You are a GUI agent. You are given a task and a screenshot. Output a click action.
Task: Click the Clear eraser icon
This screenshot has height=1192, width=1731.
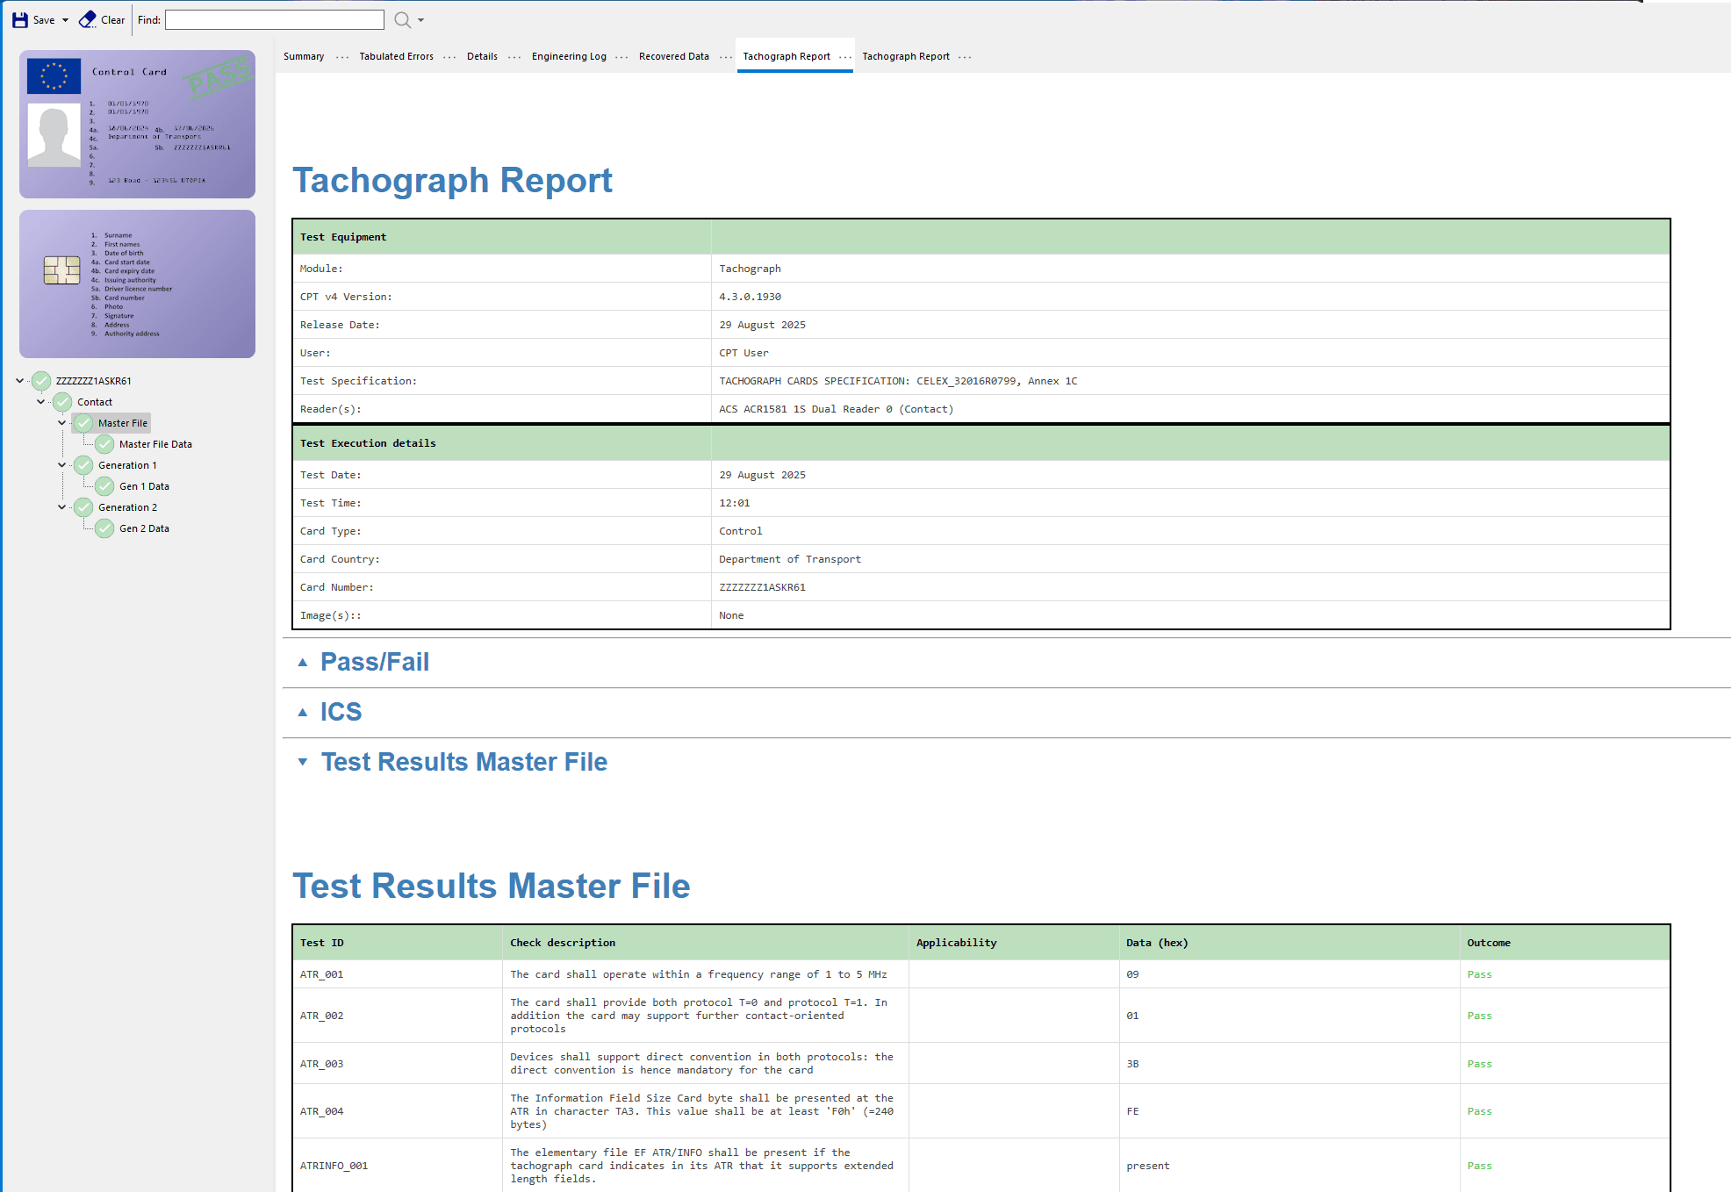pos(85,18)
